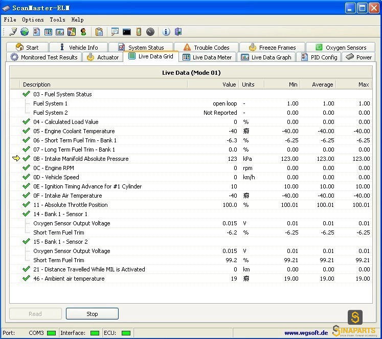382x339 pixels.
Task: Open the File menu
Action: [x=10, y=20]
